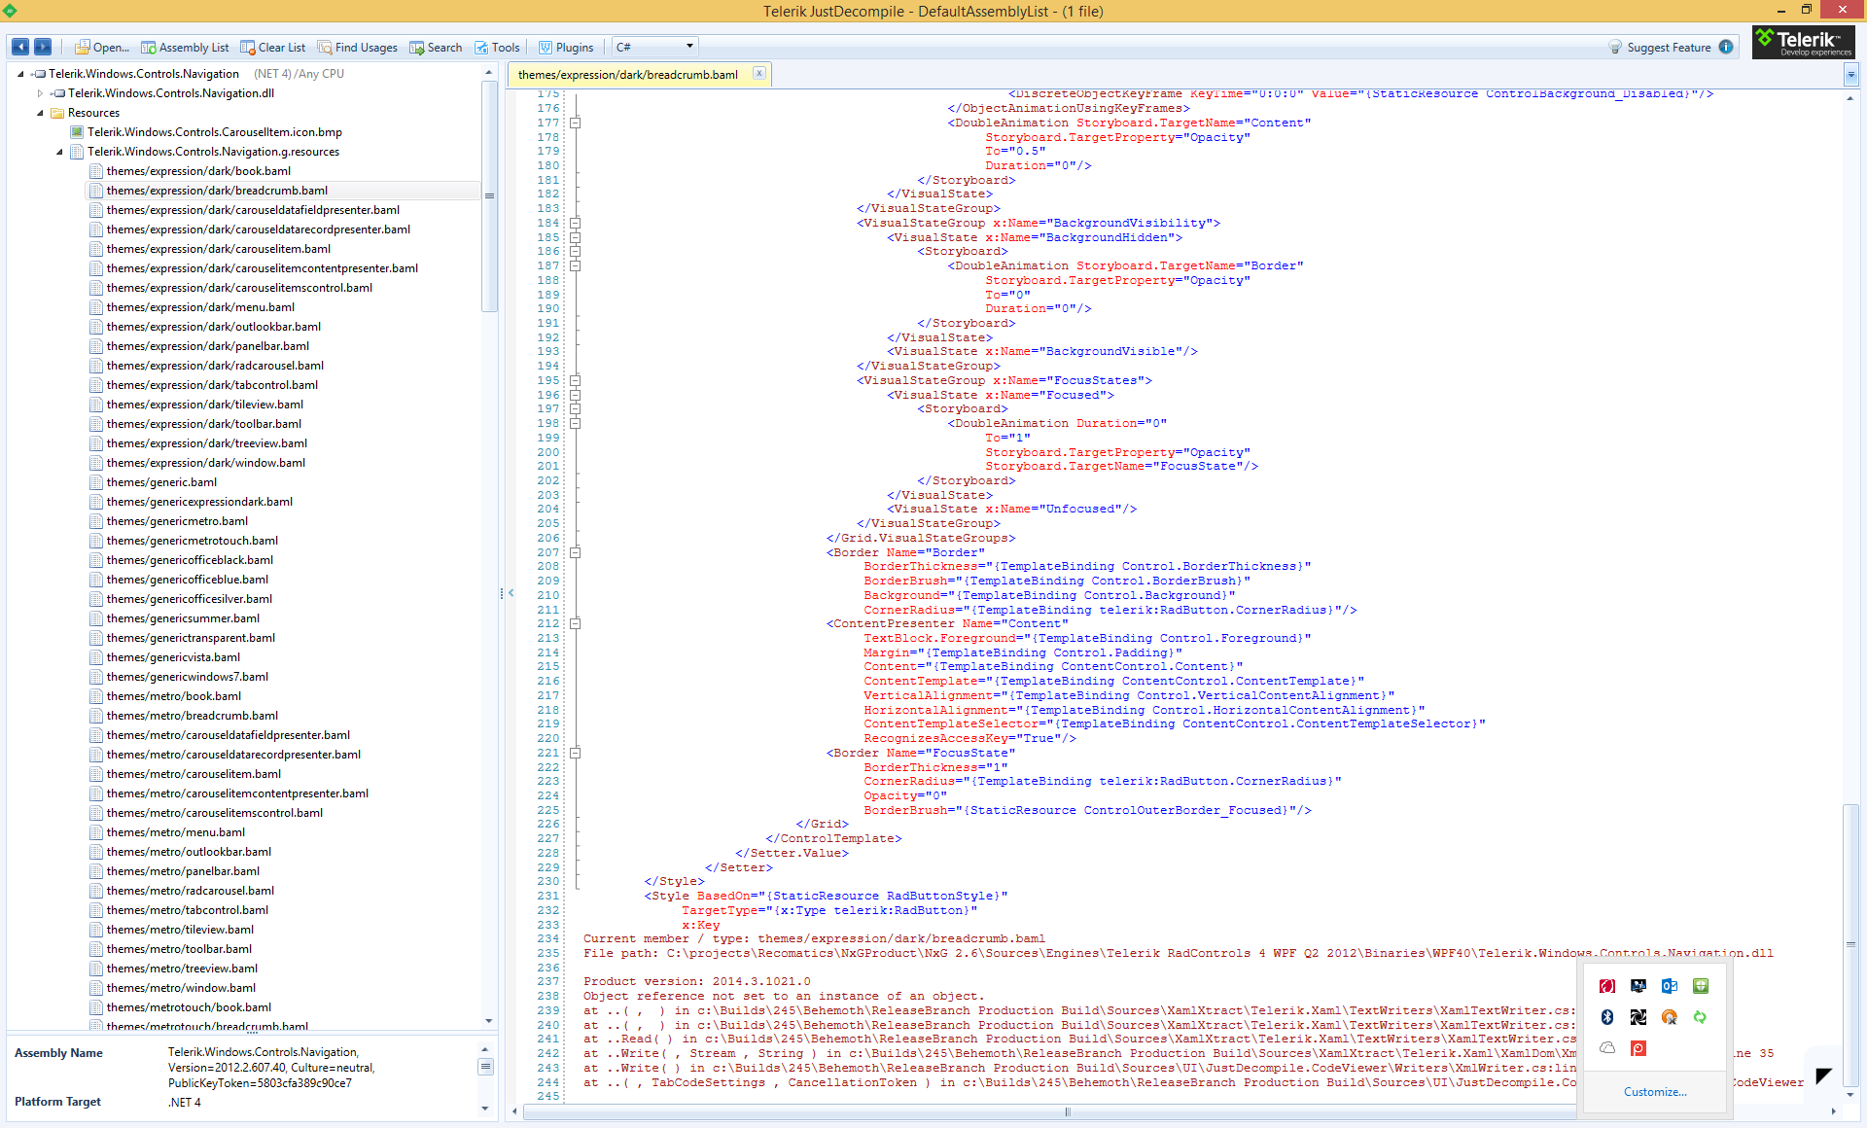Open the info icon next to Suggest Feature

[1726, 47]
